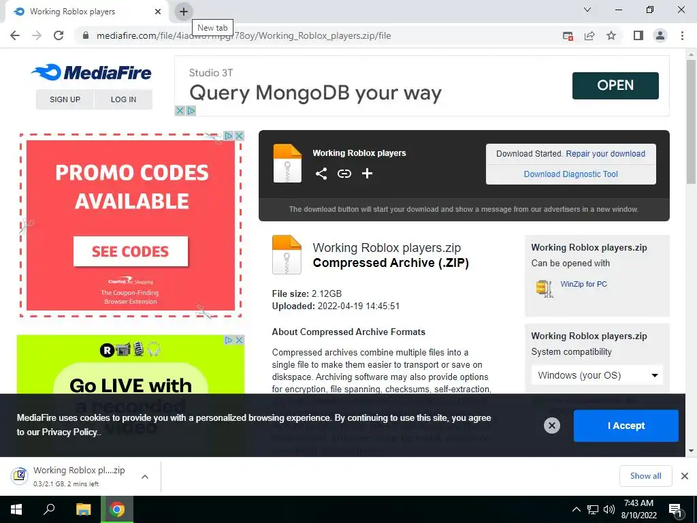Close the Go LIVE ad

click(239, 340)
